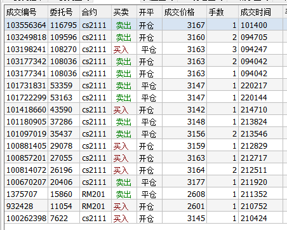Click the price cell 3177
287x230 pixels.
196,182
